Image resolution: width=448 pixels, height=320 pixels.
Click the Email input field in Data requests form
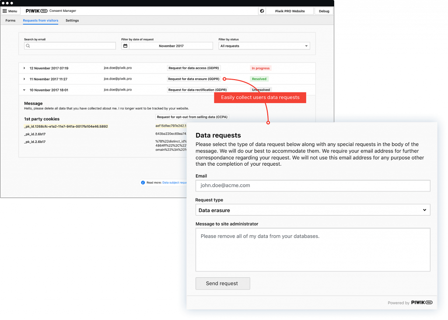312,185
